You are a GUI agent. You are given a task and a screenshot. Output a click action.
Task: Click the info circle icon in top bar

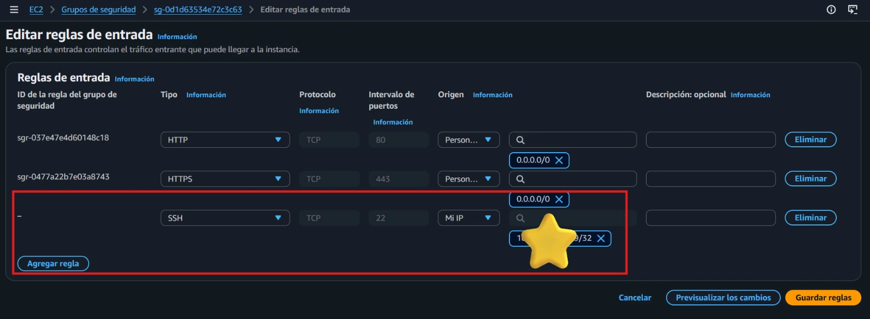coord(831,10)
